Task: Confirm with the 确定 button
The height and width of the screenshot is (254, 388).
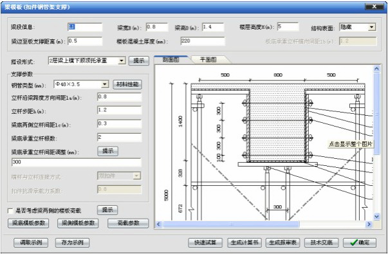Action: tap(360, 242)
